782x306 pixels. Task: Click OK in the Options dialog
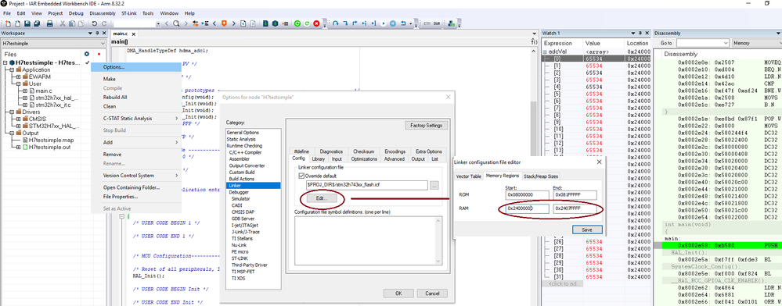coord(398,293)
